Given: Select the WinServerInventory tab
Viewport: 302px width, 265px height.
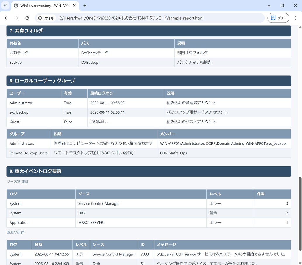Looking at the screenshot, I should click(45, 6).
